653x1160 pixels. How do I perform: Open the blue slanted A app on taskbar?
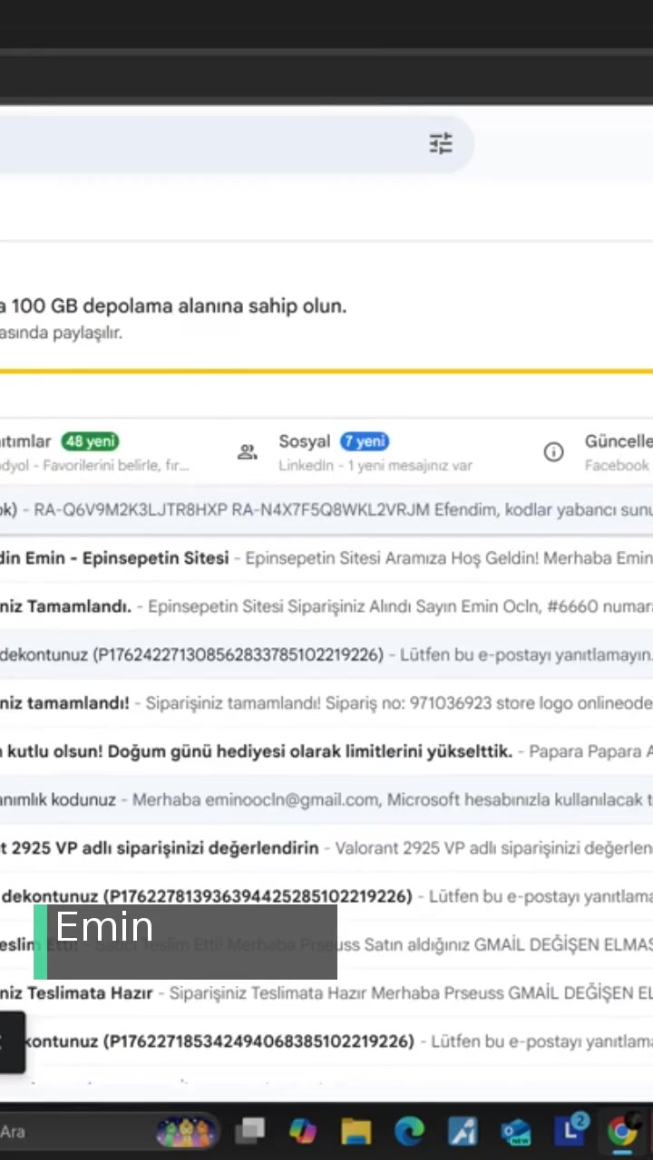tap(463, 1130)
